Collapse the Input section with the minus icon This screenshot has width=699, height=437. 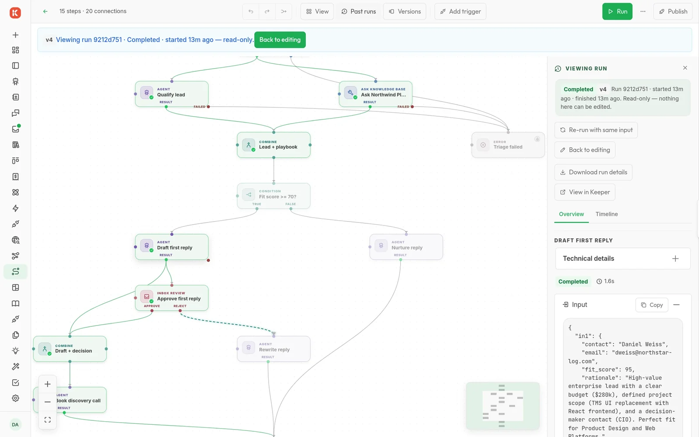pyautogui.click(x=676, y=305)
